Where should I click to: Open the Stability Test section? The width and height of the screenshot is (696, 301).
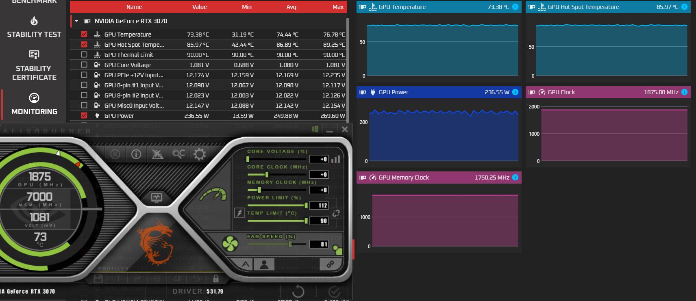coord(34,28)
